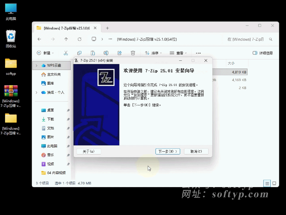
Task: Open 此电脑 in the navigation pane
Action: (50, 146)
